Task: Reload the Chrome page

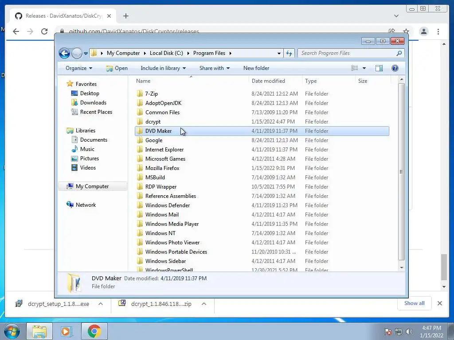Action: click(x=44, y=31)
